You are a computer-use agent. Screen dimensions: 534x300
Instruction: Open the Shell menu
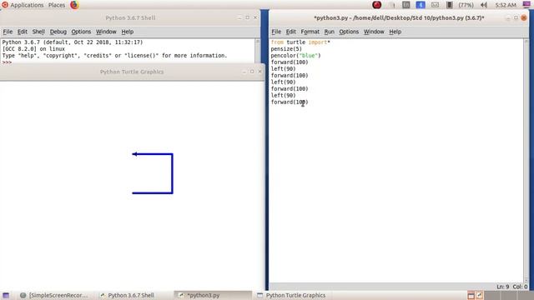pos(38,32)
